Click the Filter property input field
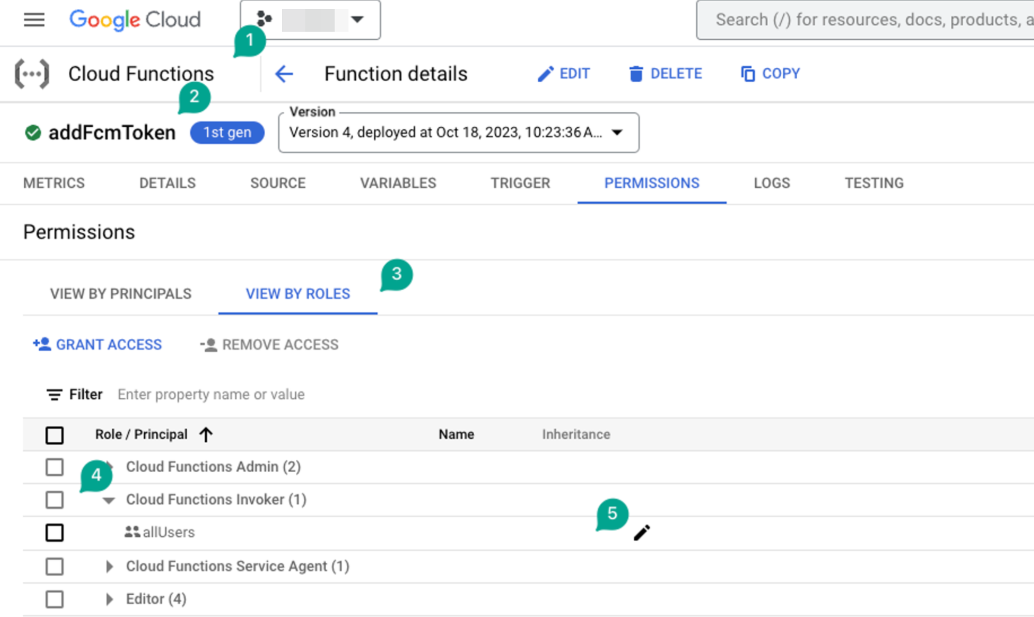1034x617 pixels. point(211,395)
